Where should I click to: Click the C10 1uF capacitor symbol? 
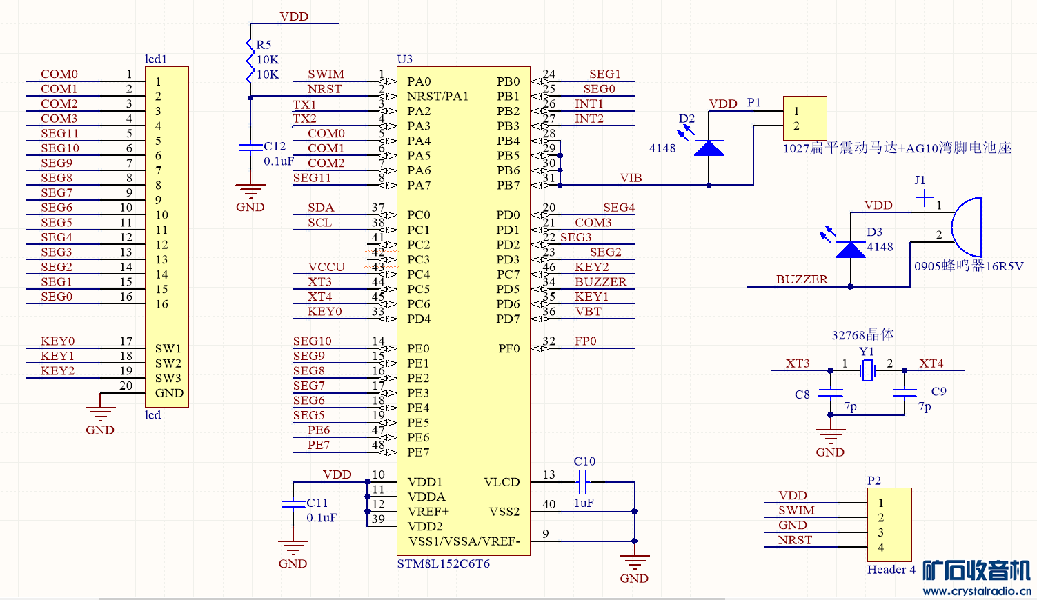click(x=582, y=481)
